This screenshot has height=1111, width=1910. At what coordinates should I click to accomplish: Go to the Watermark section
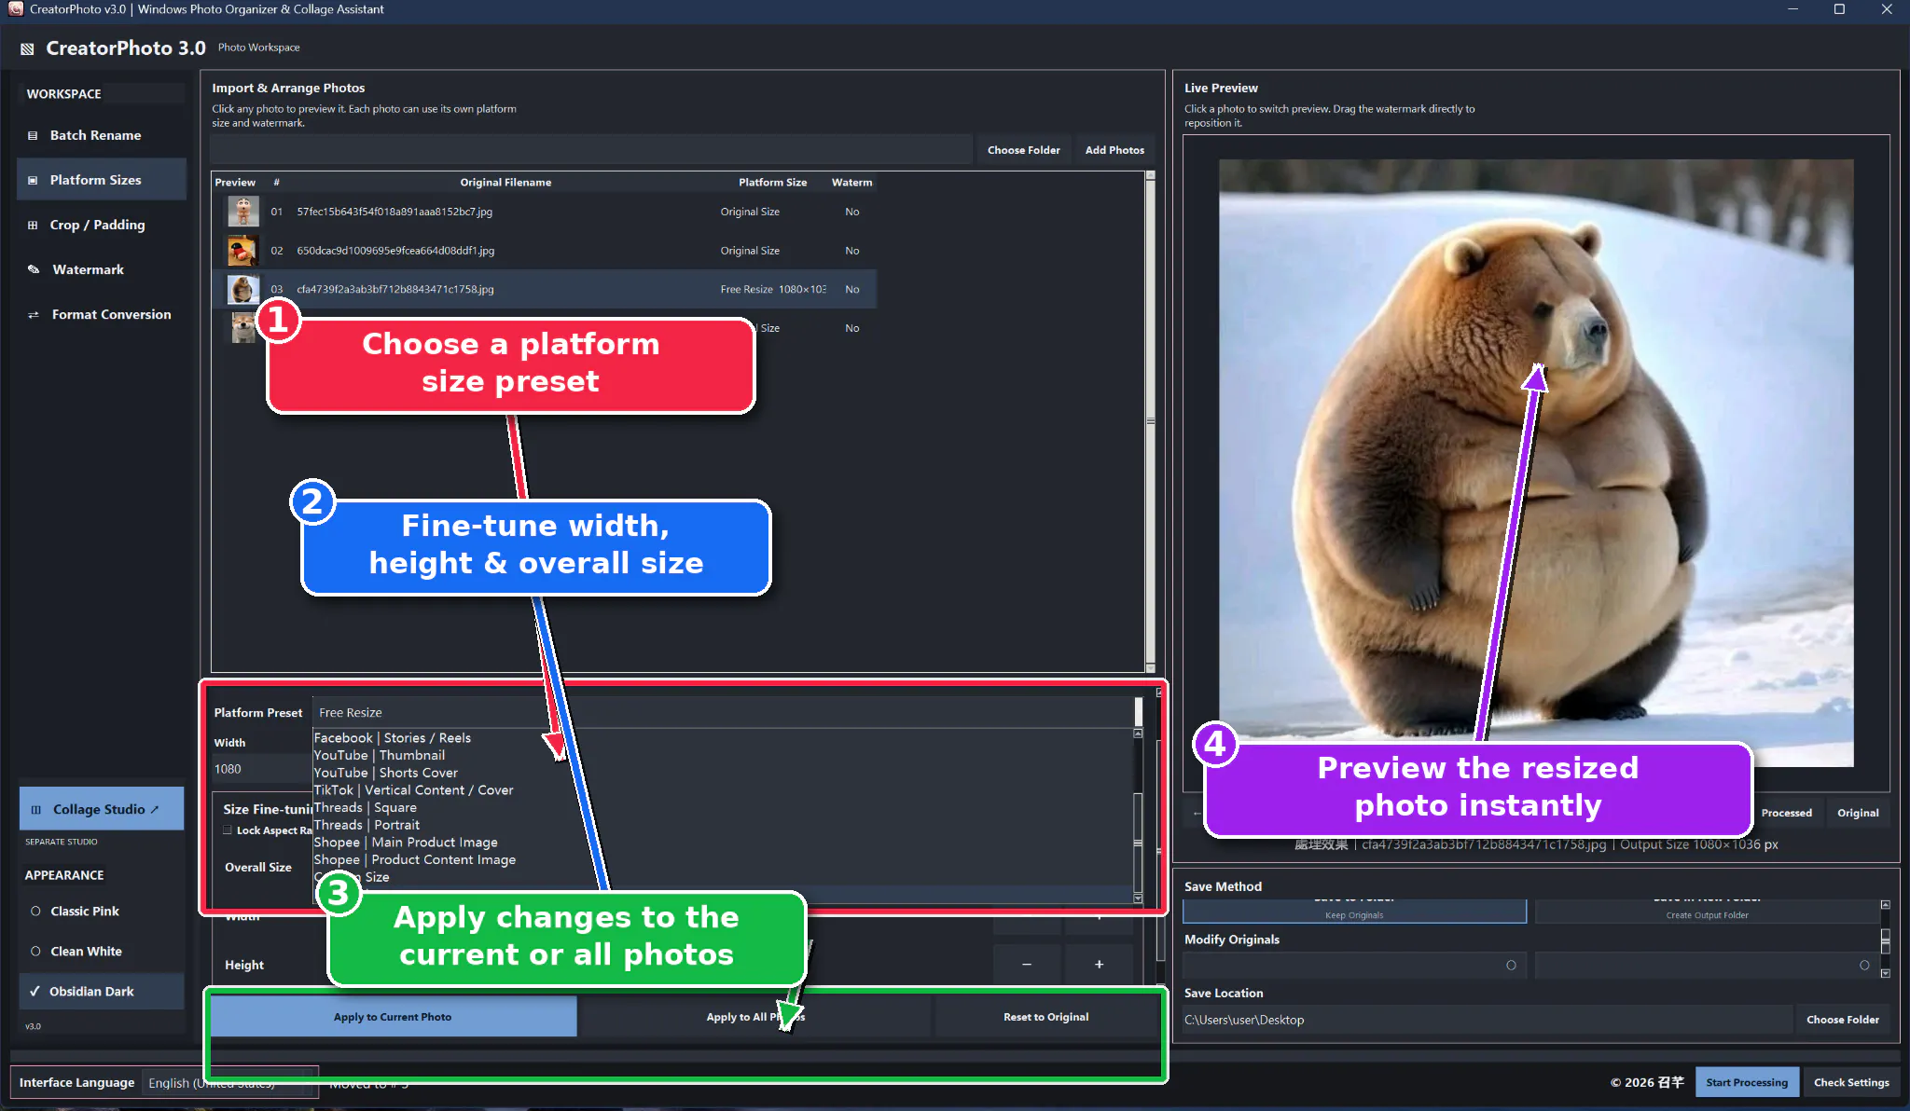pos(101,269)
